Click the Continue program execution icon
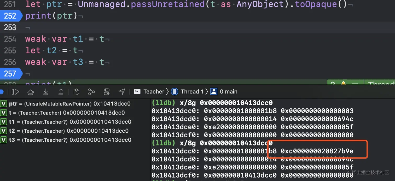Image resolution: width=395 pixels, height=181 pixels. [x=15, y=92]
